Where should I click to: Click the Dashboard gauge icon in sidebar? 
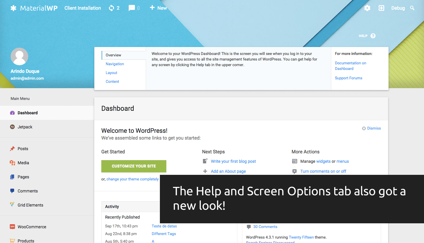pos(12,113)
